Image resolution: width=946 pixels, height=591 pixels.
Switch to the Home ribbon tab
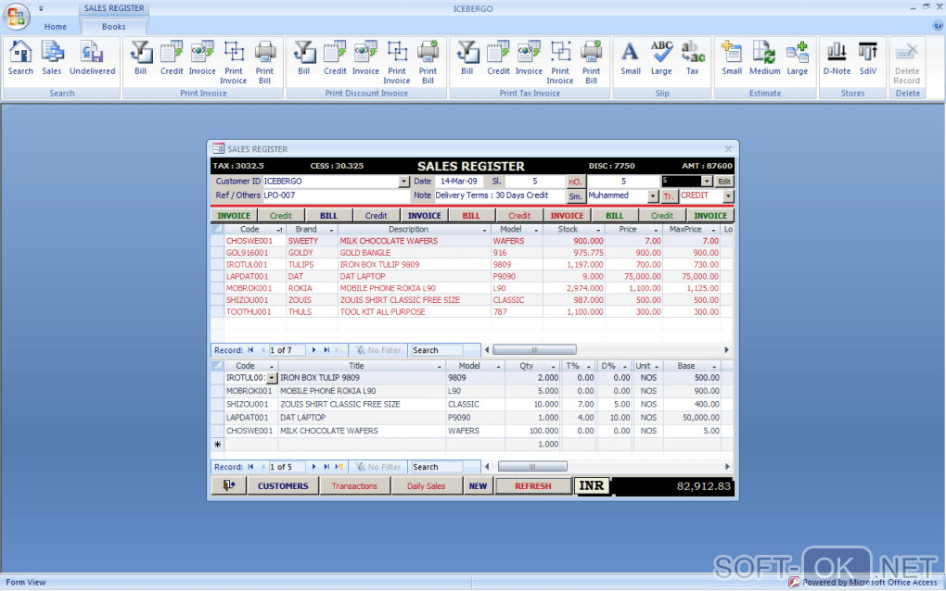point(55,27)
